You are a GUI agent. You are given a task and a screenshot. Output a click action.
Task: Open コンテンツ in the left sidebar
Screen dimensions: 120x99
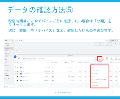[x=8, y=71]
